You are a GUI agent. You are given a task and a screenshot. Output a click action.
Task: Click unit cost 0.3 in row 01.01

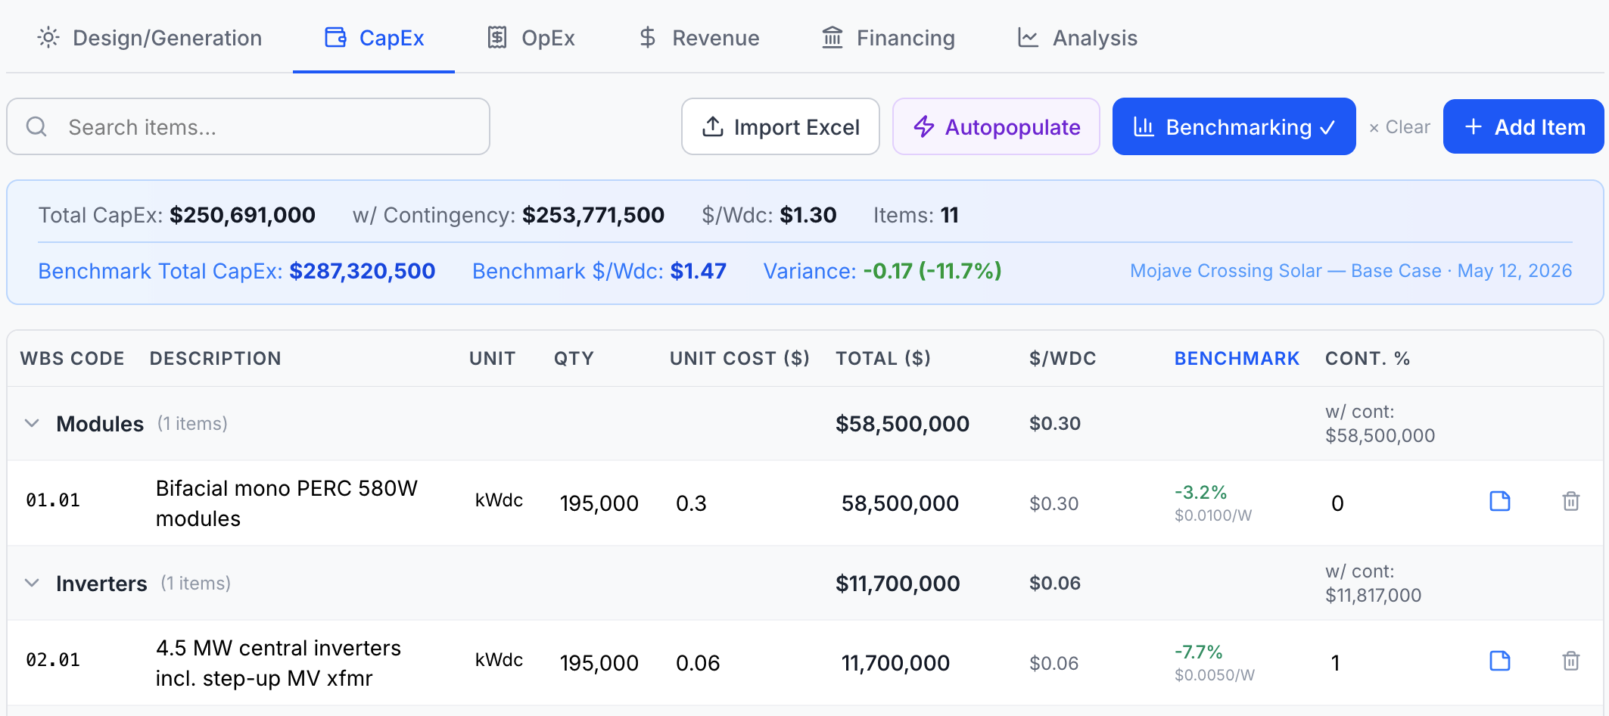click(x=691, y=503)
